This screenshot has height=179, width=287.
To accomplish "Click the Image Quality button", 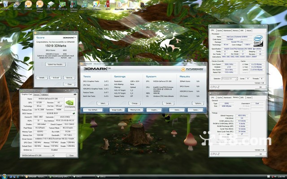I will click(x=117, y=110).
